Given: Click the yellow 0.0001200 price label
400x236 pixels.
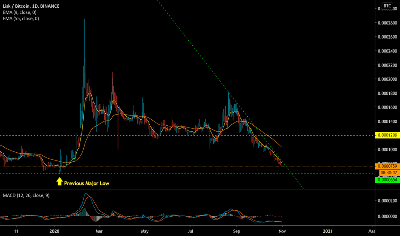Looking at the screenshot, I should click(387, 135).
